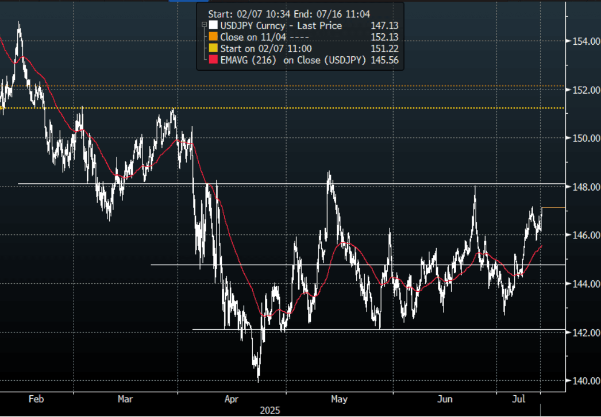Image resolution: width=601 pixels, height=417 pixels.
Task: Click the yellow marker arrow on left edge
Action: tap(2, 107)
